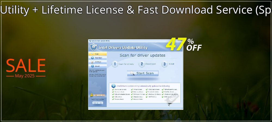Click the step 1 circle for Scan for drivers
Viewport: 272px width, 122px height.
coord(115,64)
